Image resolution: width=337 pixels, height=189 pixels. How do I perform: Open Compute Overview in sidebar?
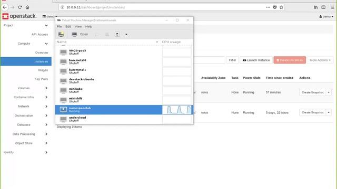tap(42, 52)
